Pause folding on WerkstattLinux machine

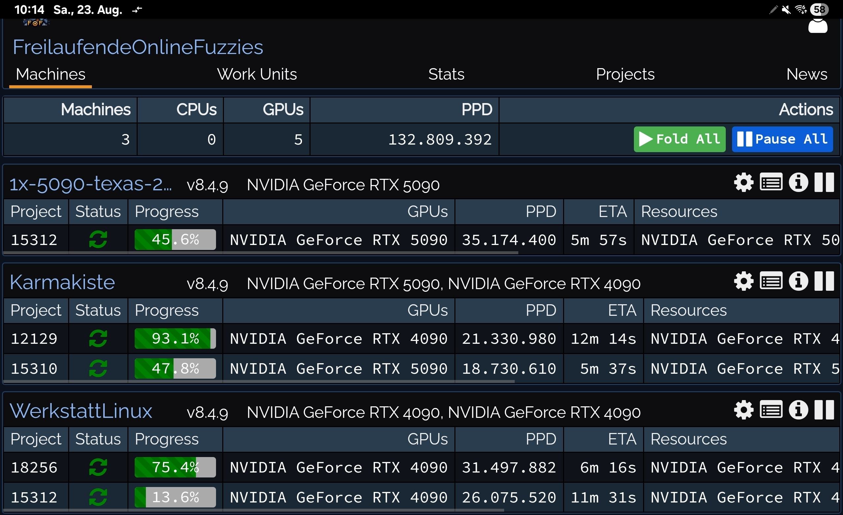824,410
